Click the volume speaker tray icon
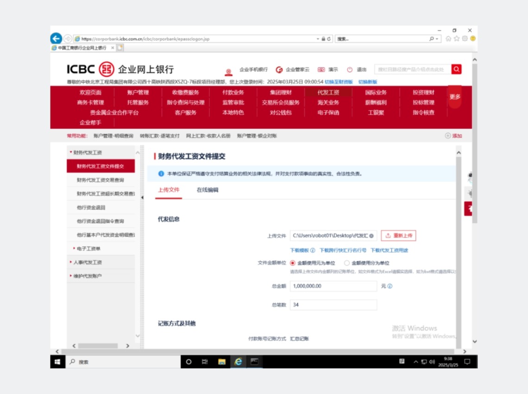528x394 pixels. 432,362
